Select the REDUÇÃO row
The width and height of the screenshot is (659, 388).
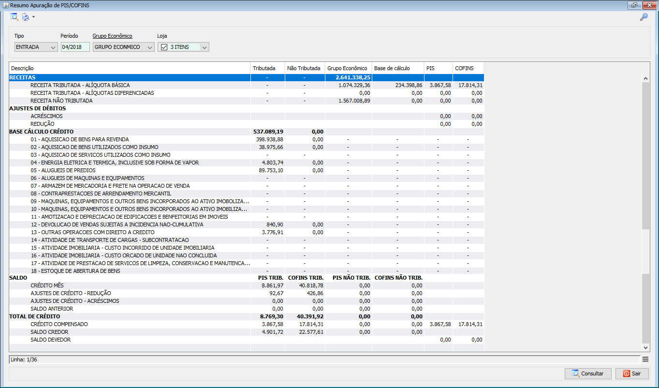247,124
